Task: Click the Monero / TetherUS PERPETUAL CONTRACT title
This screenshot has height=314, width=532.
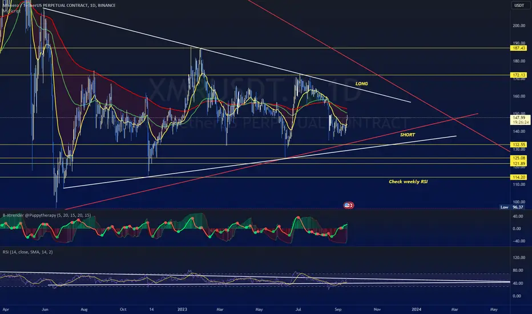Action: (x=58, y=5)
